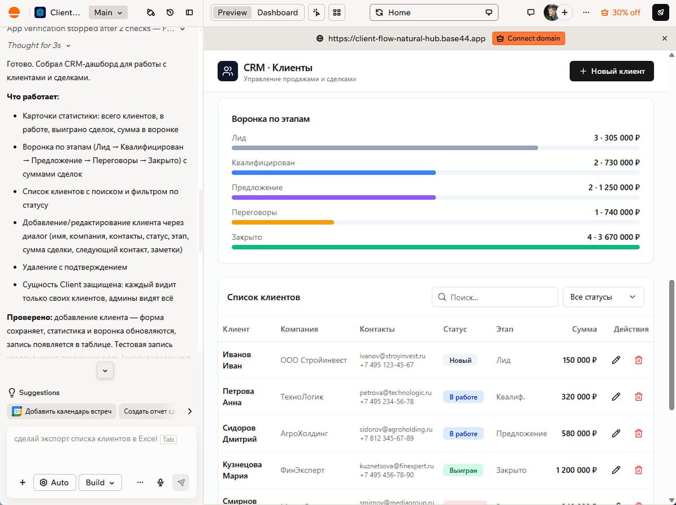Open the comments chat icon
The height and width of the screenshot is (505, 676).
click(531, 12)
